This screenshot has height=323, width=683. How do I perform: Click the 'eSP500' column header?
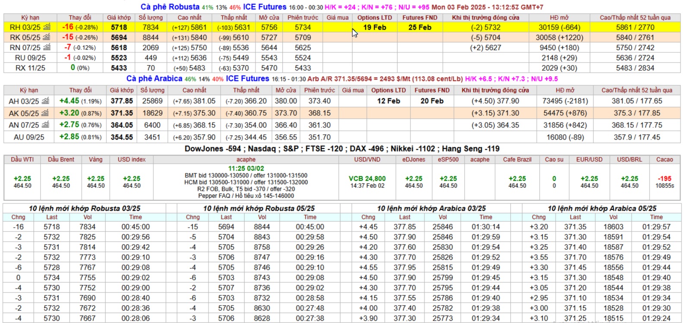(448, 159)
